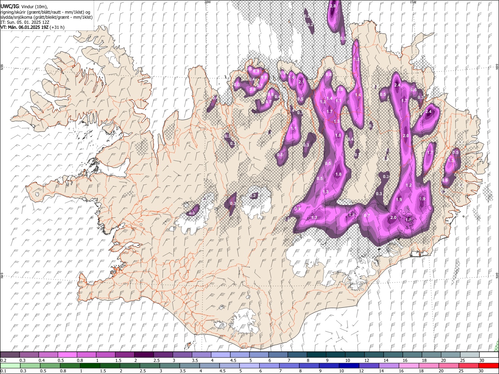Click the '0.2' label under upper scale

pos(3,360)
